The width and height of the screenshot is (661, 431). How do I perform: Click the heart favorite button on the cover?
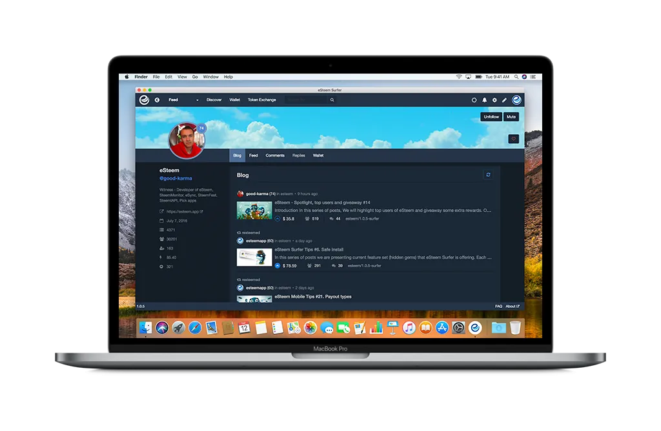pyautogui.click(x=513, y=139)
